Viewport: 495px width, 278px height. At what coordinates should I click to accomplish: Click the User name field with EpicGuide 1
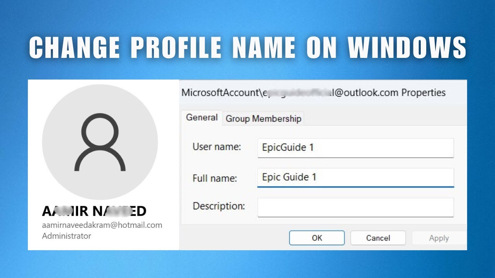[x=355, y=147]
